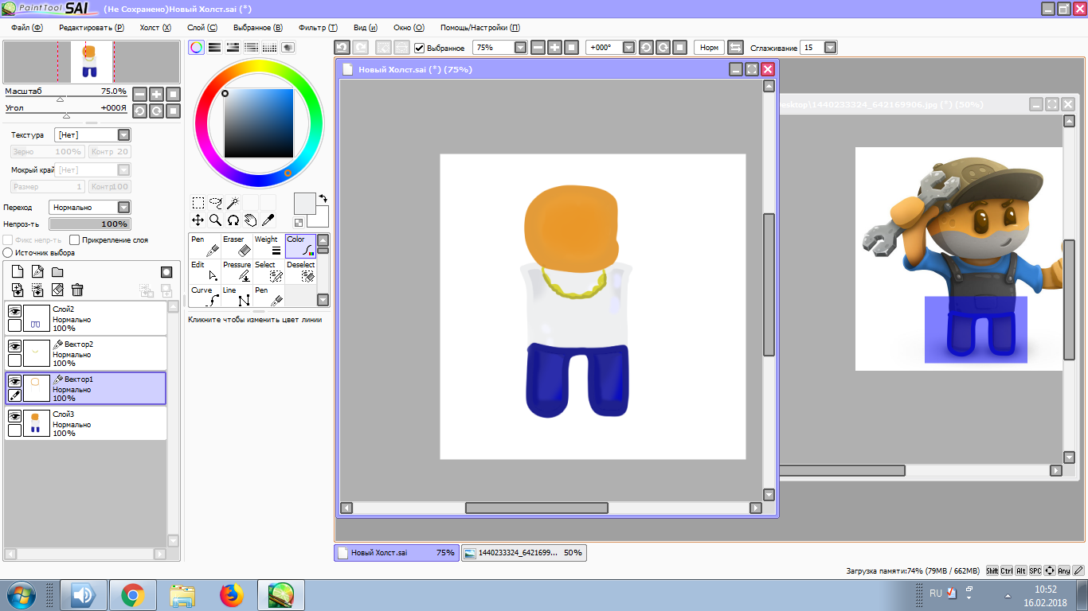Viewport: 1088px width, 611px height.
Task: Create a new layer folder
Action: (x=57, y=272)
